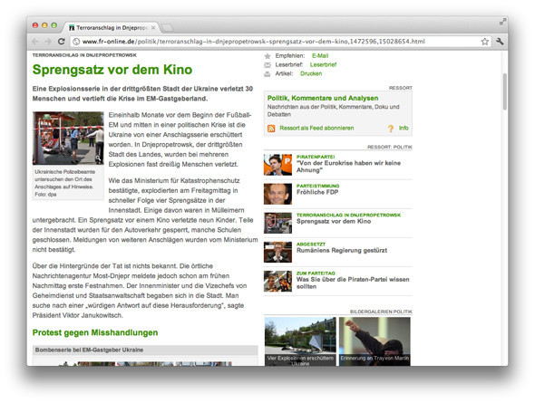Open "Von der Eurokrise haben wir keine Ahnung"
The width and height of the screenshot is (535, 403).
click(x=348, y=167)
